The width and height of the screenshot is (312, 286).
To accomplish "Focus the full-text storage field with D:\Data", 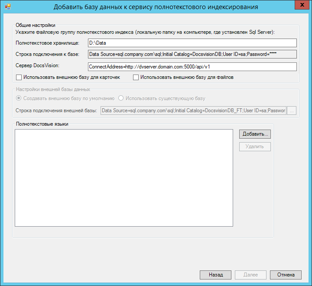I will click(x=192, y=42).
